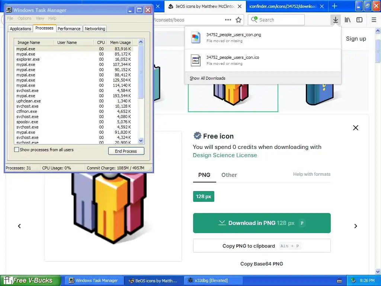Image resolution: width=381 pixels, height=286 pixels.
Task: Click the search engine icon in Search box
Action: [x=254, y=19]
